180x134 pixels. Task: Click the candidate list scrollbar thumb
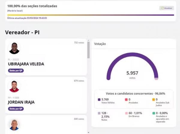point(88,50)
